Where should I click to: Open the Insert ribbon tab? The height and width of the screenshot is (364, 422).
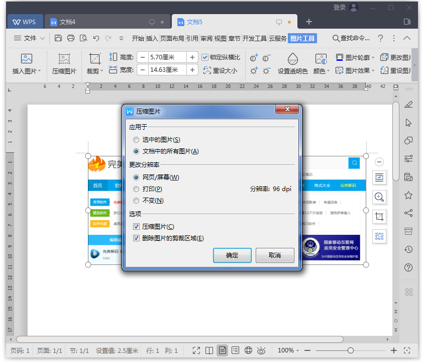point(152,39)
